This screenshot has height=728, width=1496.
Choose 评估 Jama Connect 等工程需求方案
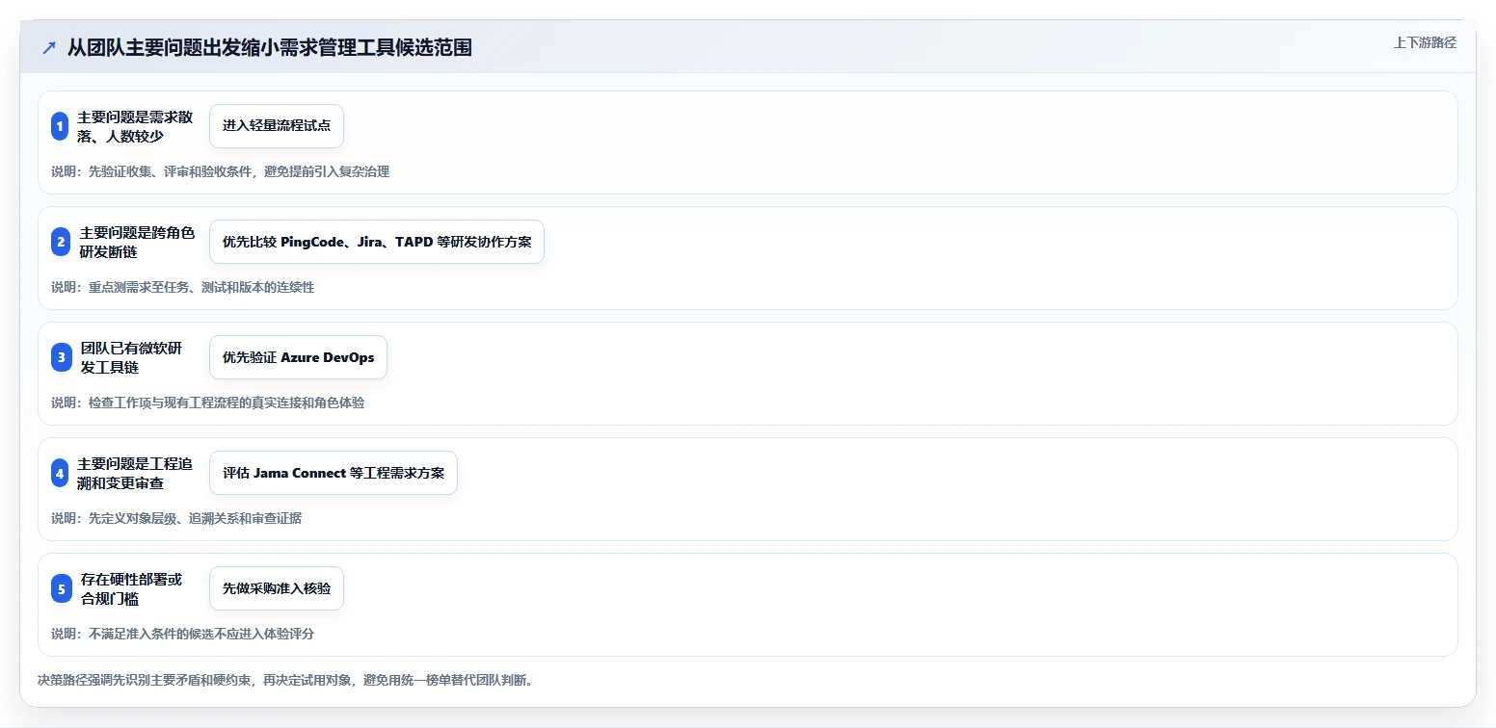coord(334,473)
